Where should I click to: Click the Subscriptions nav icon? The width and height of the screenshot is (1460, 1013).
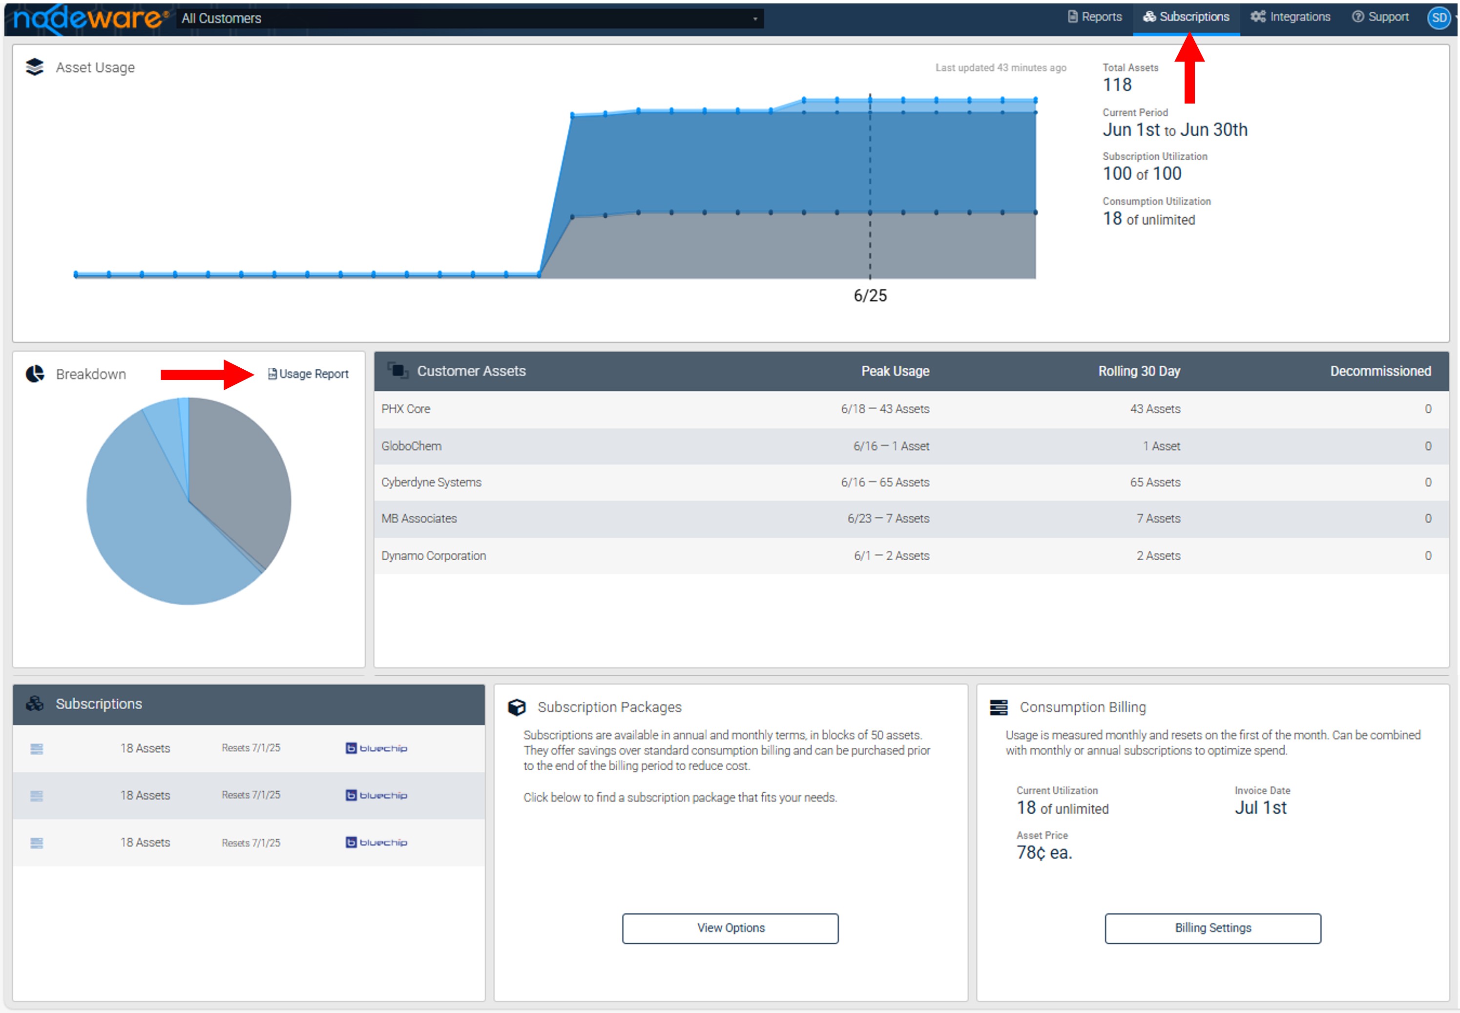pos(1149,17)
